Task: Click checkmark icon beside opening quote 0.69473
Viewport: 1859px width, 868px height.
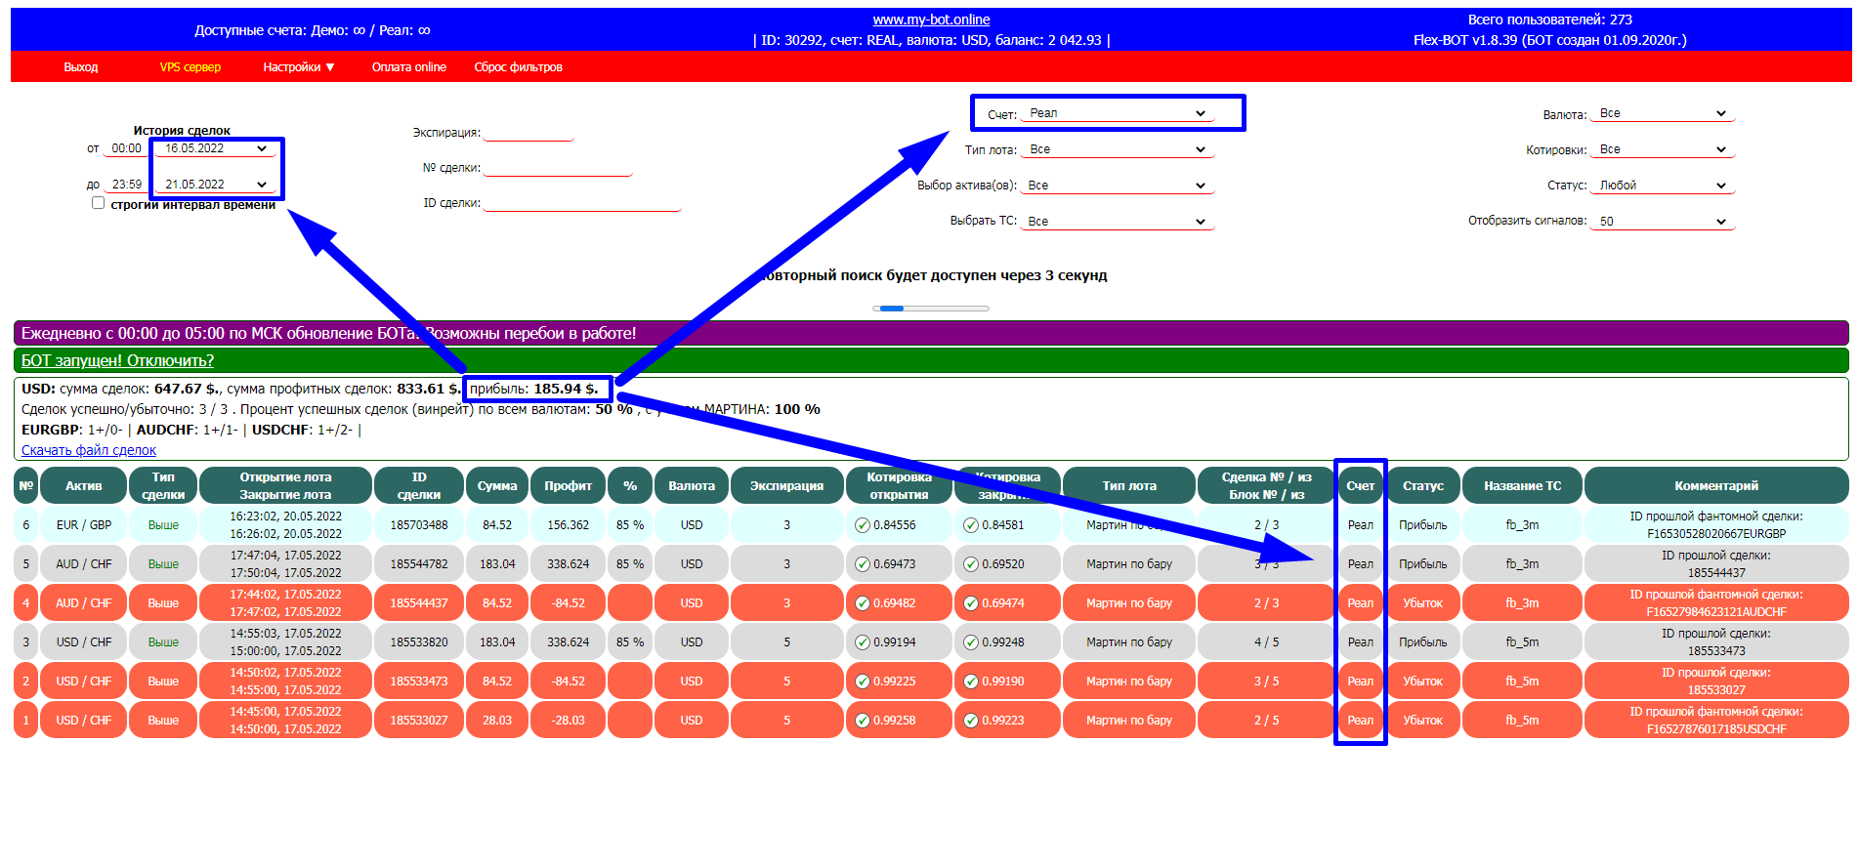Action: click(x=863, y=564)
